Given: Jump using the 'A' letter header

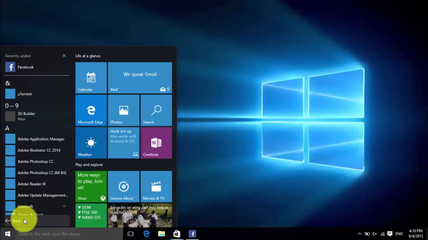Looking at the screenshot, I should (x=7, y=128).
